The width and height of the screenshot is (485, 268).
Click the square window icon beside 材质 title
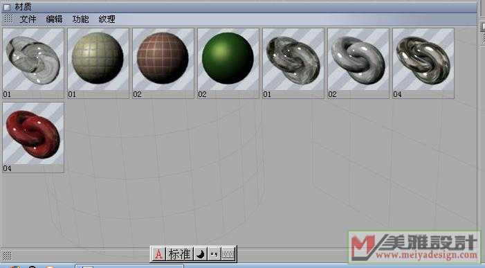click(x=7, y=7)
